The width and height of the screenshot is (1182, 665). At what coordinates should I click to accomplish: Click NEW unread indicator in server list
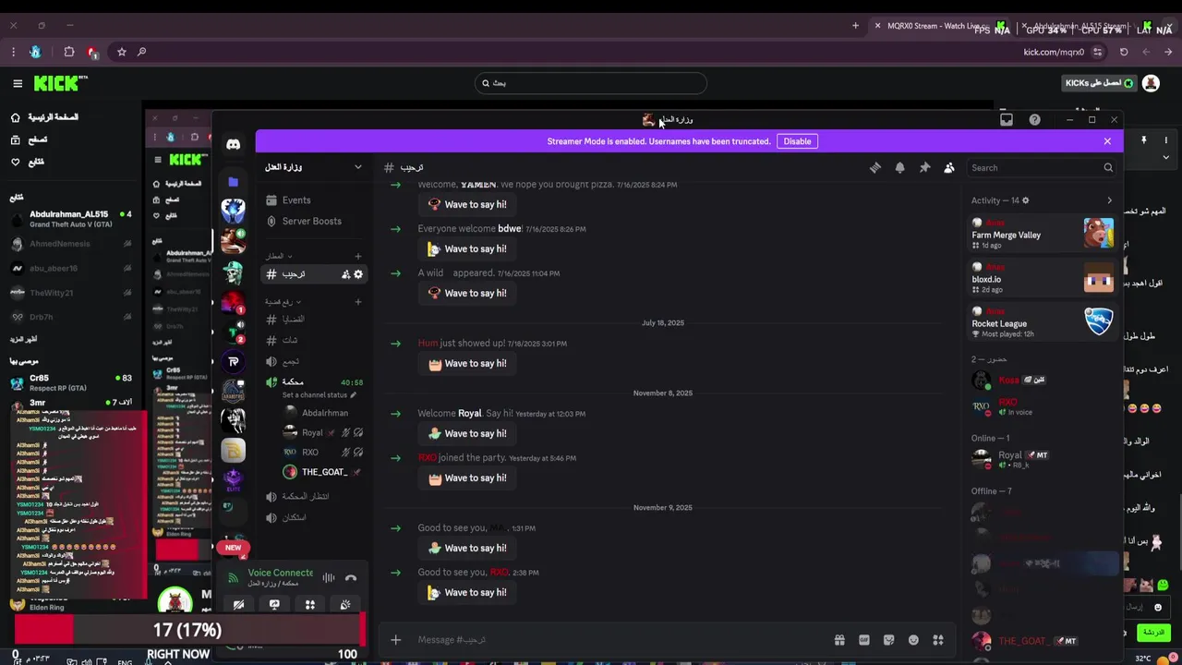point(233,548)
